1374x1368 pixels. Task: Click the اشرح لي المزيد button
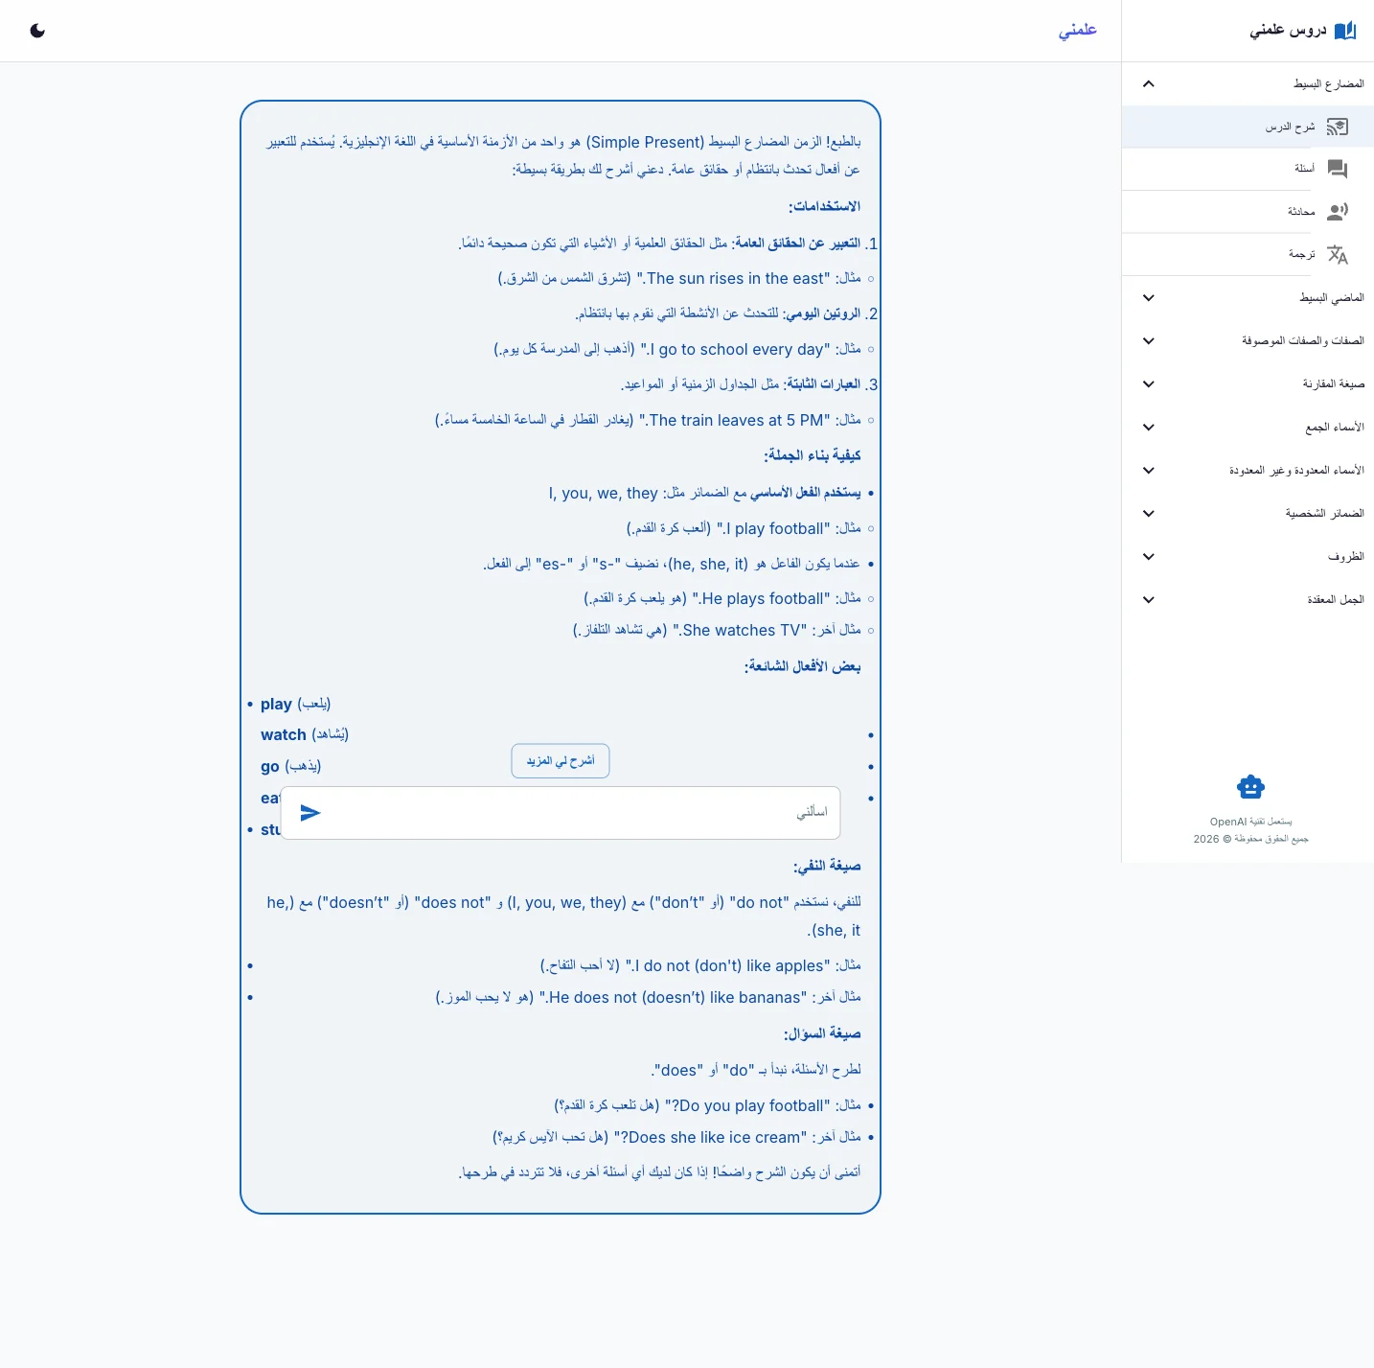coord(561,761)
